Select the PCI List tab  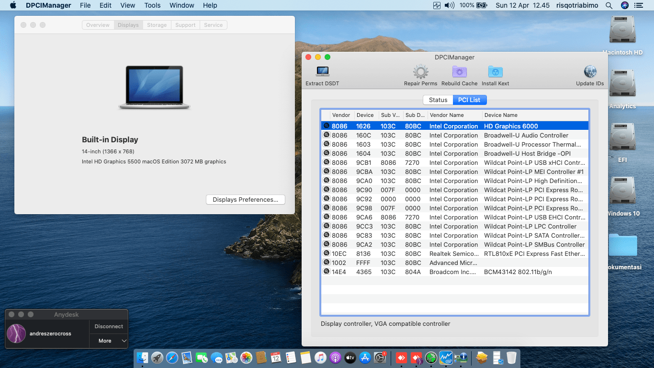pos(470,100)
